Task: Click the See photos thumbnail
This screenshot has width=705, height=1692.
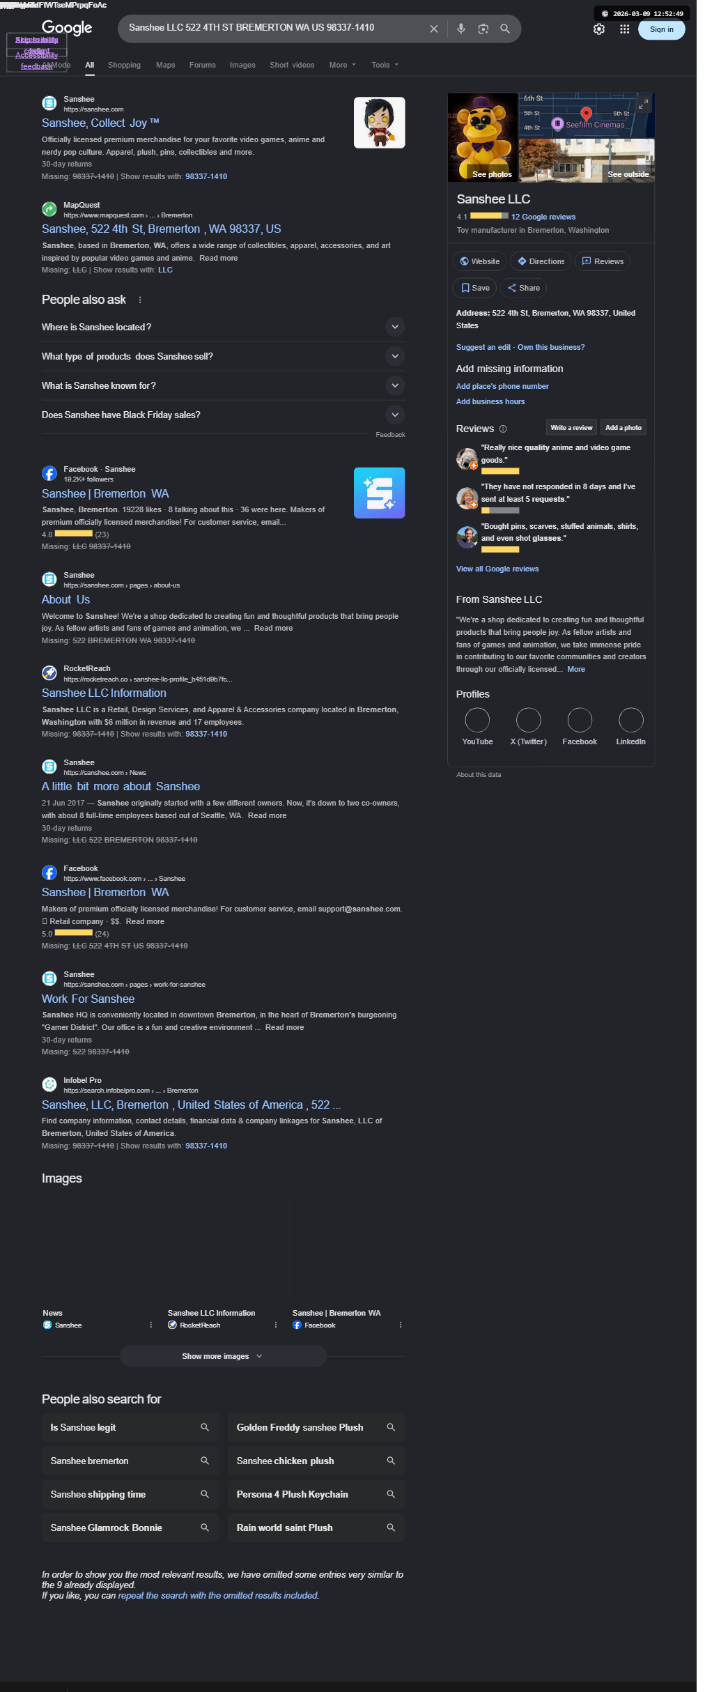Action: coord(483,137)
